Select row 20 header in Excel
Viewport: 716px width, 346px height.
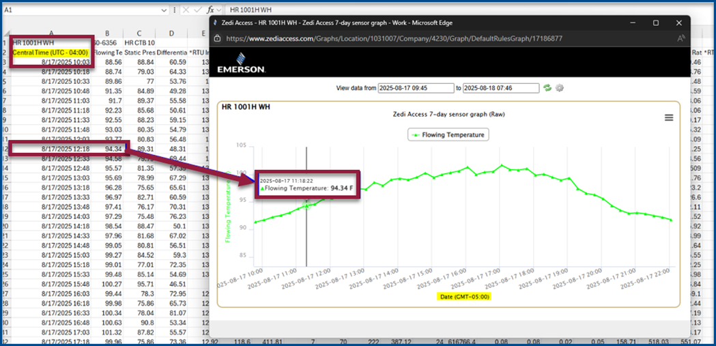(x=6, y=225)
